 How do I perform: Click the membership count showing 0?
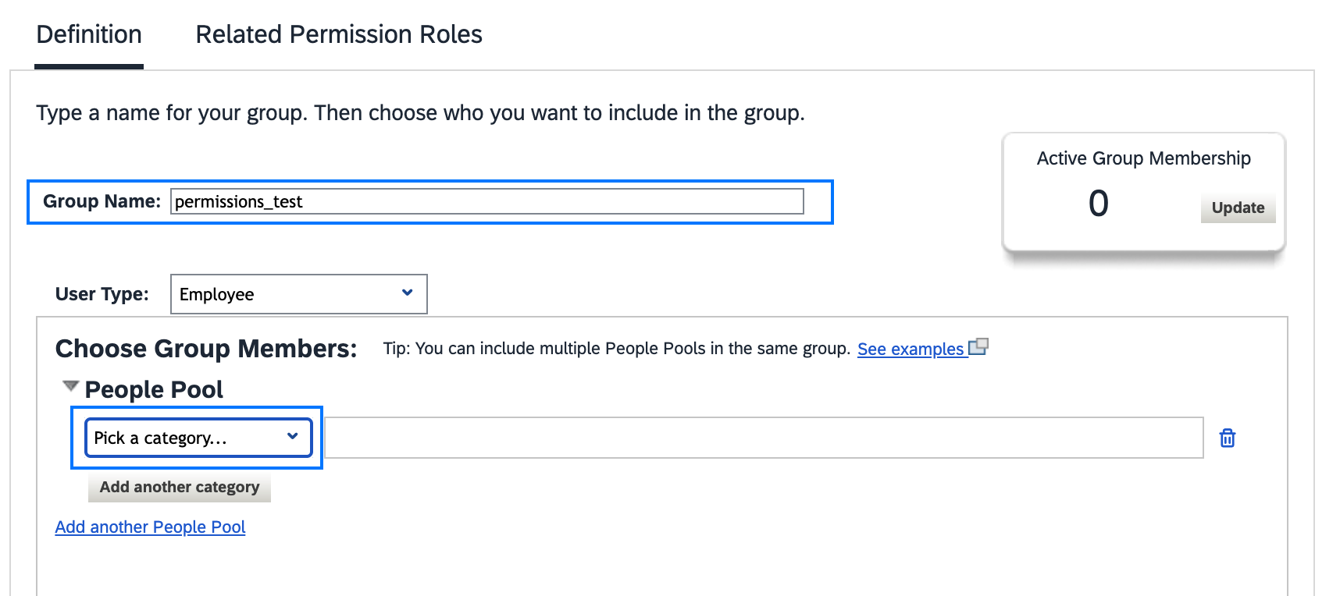tap(1098, 204)
